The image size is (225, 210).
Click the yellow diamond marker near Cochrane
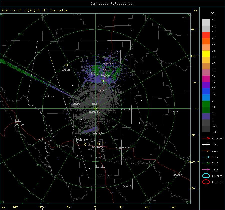point(85,144)
